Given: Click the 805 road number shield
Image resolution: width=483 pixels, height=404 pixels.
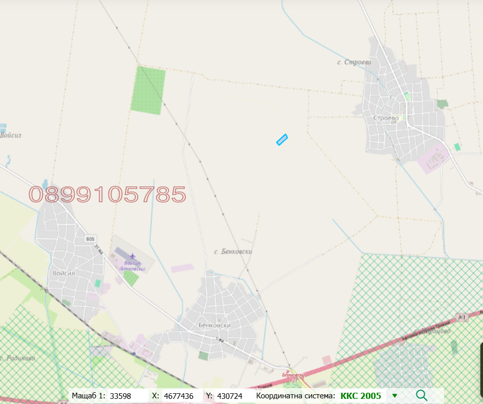Looking at the screenshot, I should coord(90,239).
